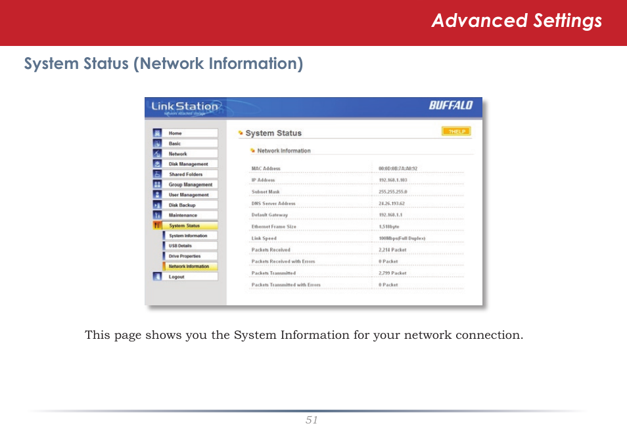Click the Maintenance tools icon
Image resolution: width=627 pixels, height=434 pixels.
(157, 215)
